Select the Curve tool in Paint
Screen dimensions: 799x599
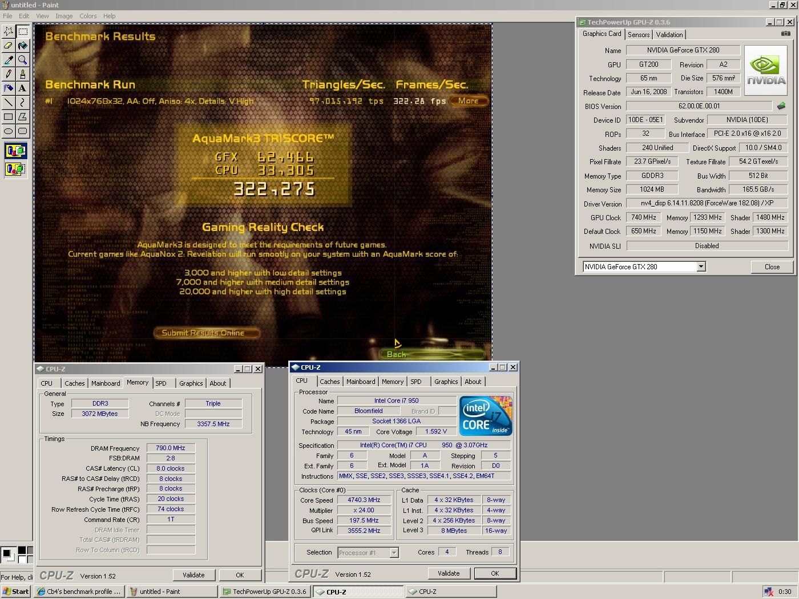(x=23, y=102)
